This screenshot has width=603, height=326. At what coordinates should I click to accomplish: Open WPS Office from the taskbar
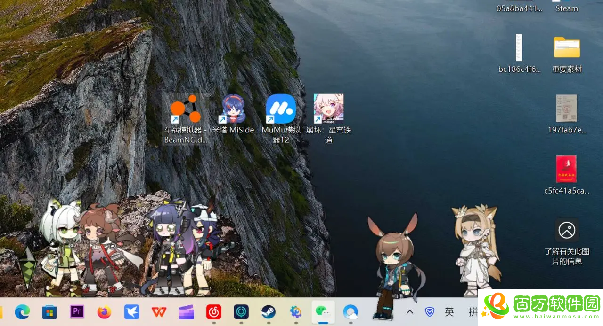click(x=159, y=311)
